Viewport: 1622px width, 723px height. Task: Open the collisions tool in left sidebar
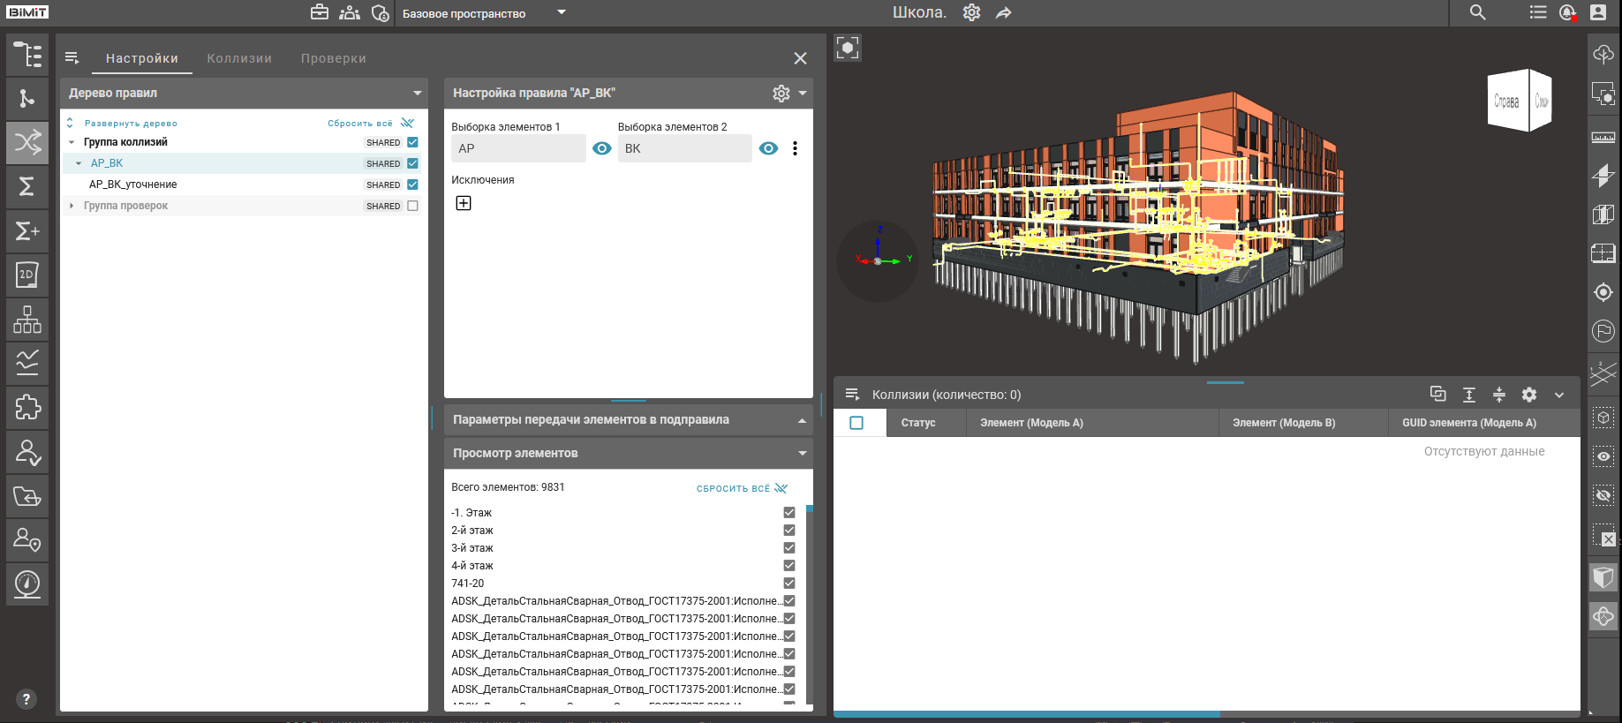[x=27, y=142]
